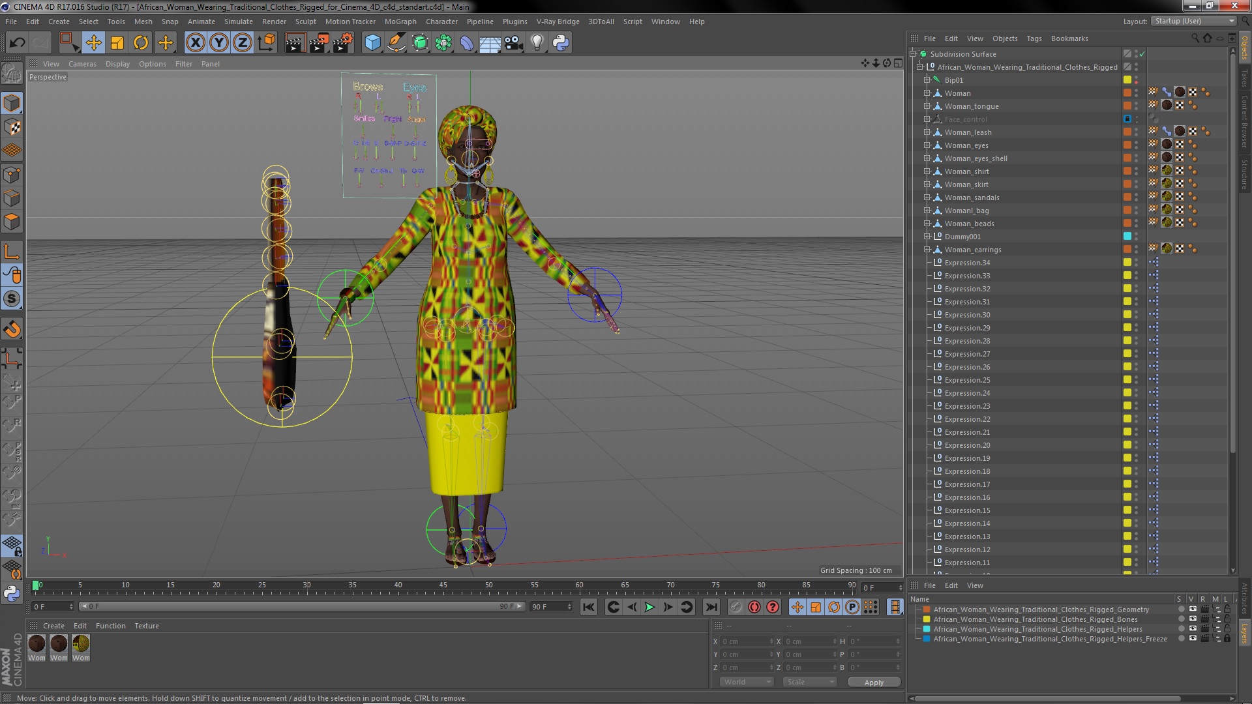The height and width of the screenshot is (704, 1252).
Task: Click the Render View clapperboard icon
Action: click(x=295, y=43)
